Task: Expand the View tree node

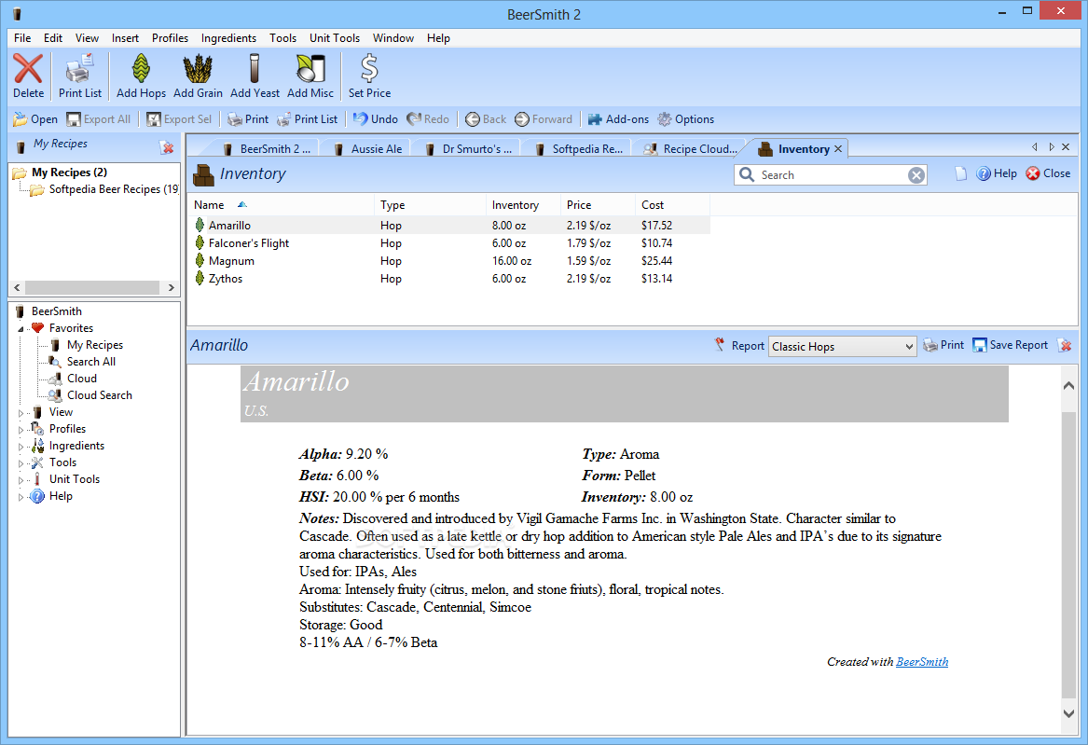Action: pyautogui.click(x=21, y=413)
